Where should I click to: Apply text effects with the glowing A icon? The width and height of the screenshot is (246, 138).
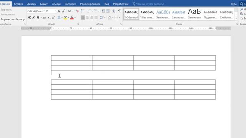coord(59,18)
